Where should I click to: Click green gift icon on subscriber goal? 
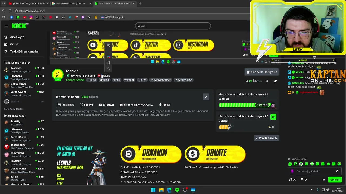click(273, 117)
